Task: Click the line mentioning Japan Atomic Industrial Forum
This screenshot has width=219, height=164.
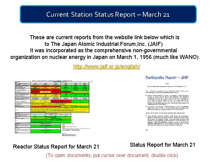Action: (104, 44)
